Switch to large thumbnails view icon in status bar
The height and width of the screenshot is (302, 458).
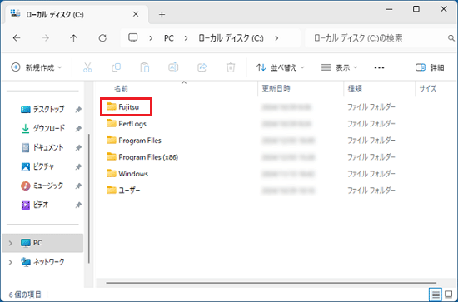click(448, 295)
